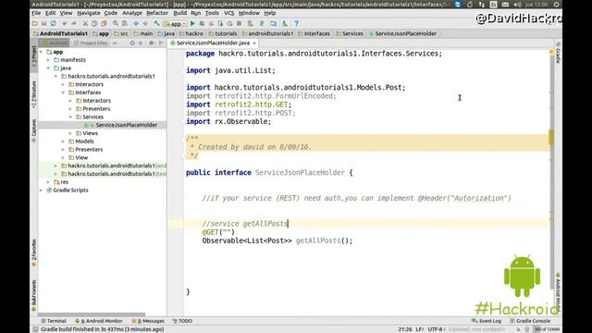The width and height of the screenshot is (592, 333).
Task: Expand the manifests folder
Action: point(48,60)
